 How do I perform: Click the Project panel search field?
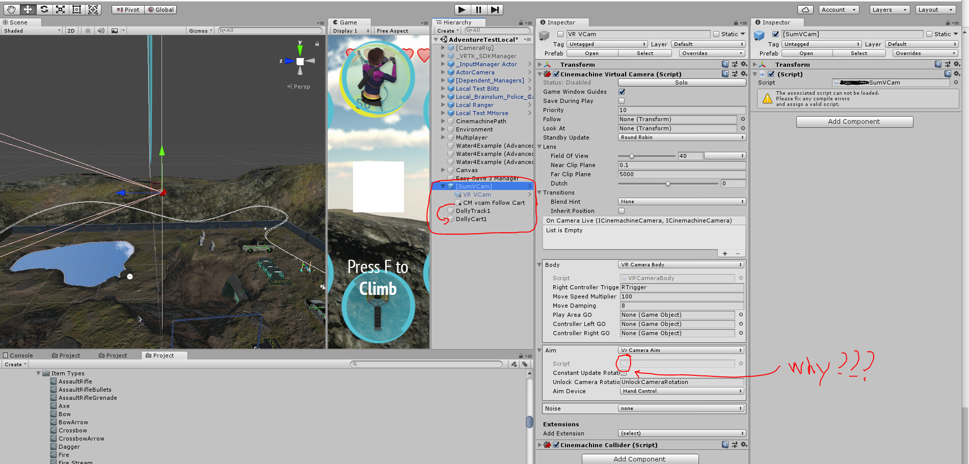tap(428, 364)
